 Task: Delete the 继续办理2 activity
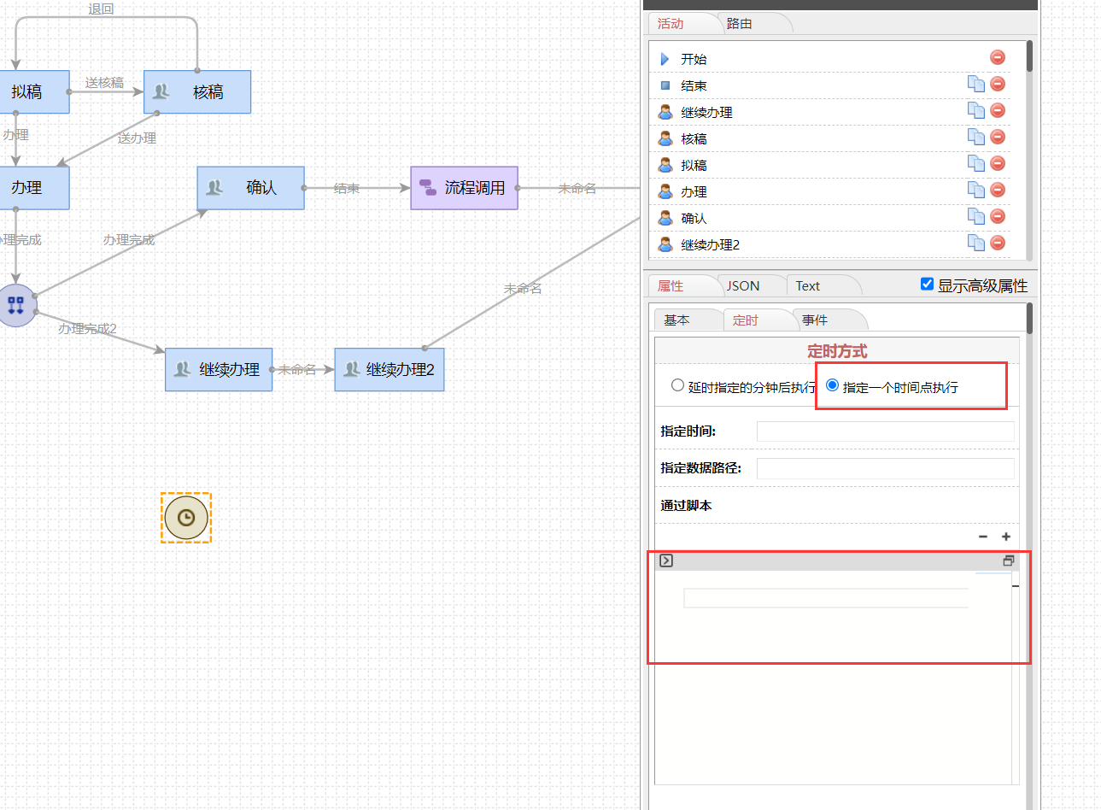(x=998, y=243)
